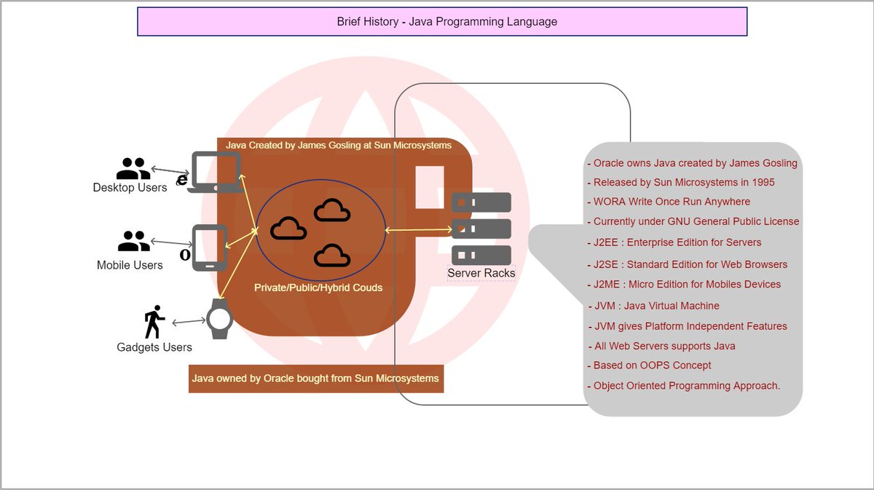The height and width of the screenshot is (490, 874).
Task: Select line All Web Servers supports Java
Action: tap(662, 346)
